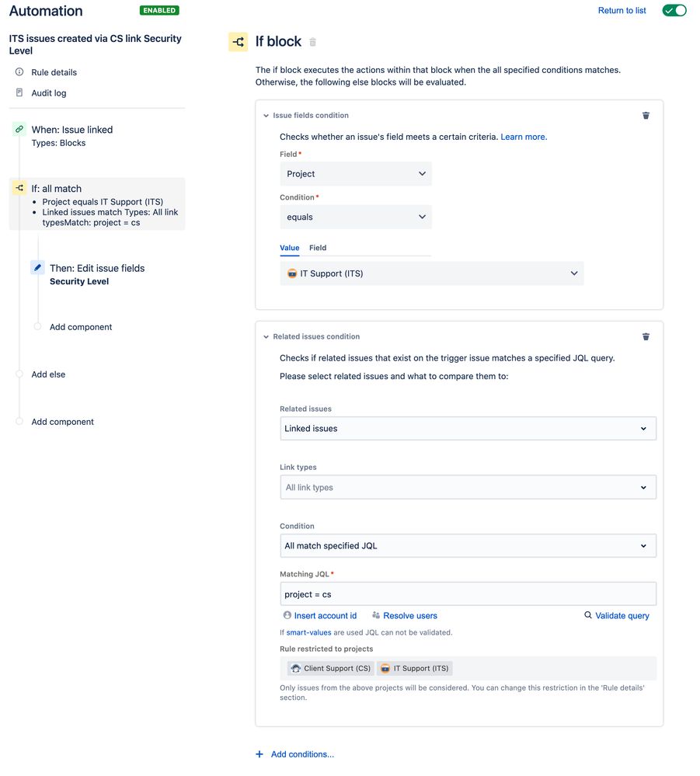Viewport: 700px width, 776px height.
Task: Click the Validate query magnifier icon
Action: tap(587, 615)
